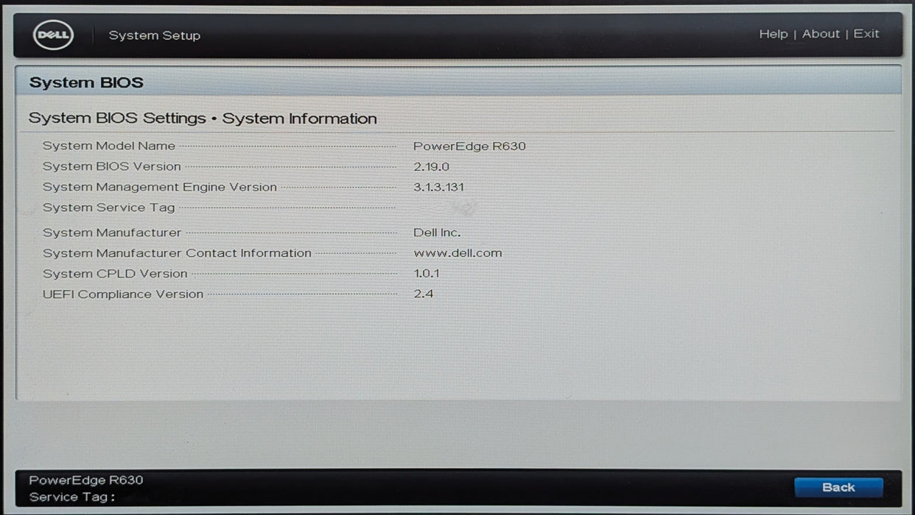Viewport: 915px width, 515px height.
Task: Click System BIOS Settings breadcrumb heading
Action: (117, 118)
